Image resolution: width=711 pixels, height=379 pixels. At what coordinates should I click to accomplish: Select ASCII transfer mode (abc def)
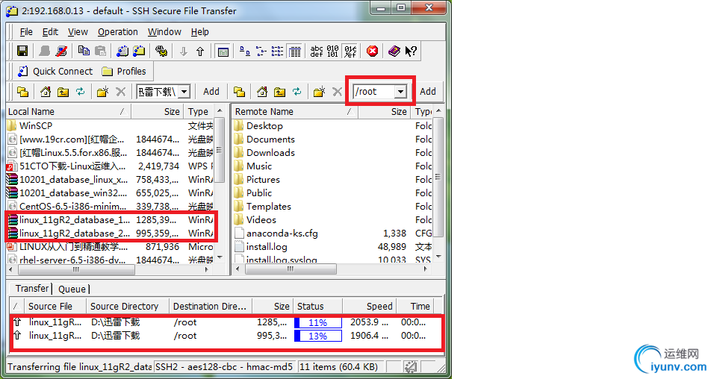(x=317, y=51)
